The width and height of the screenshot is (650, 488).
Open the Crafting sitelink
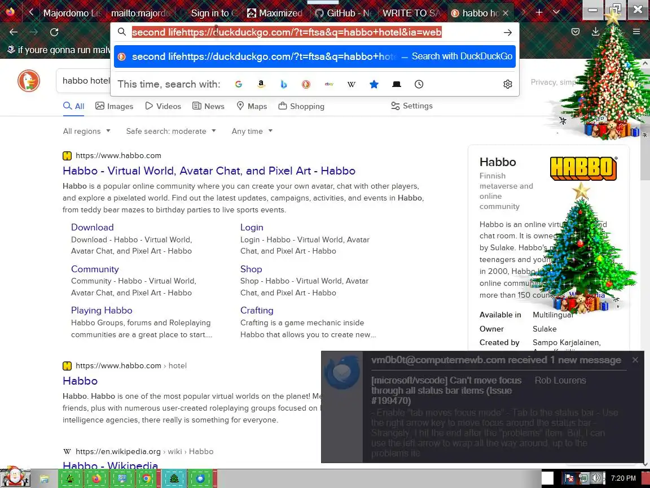(x=257, y=311)
